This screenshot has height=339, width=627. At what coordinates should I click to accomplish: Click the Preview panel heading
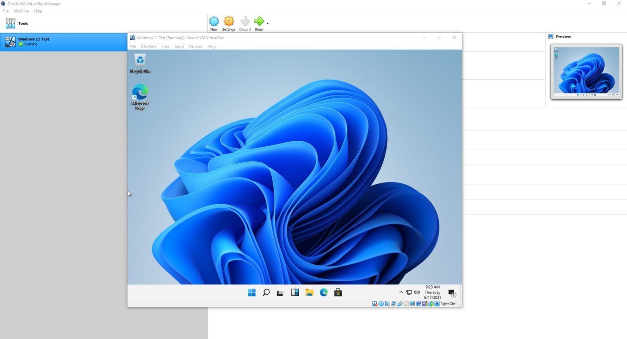563,37
